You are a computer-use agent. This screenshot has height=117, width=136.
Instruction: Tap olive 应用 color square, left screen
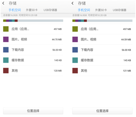[x=6, y=29]
